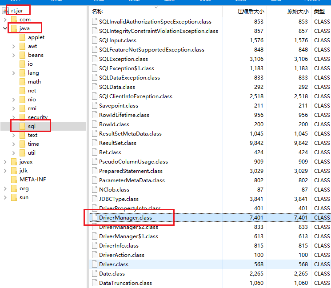
Task: Select DriverAction.class file
Action: coord(122,255)
